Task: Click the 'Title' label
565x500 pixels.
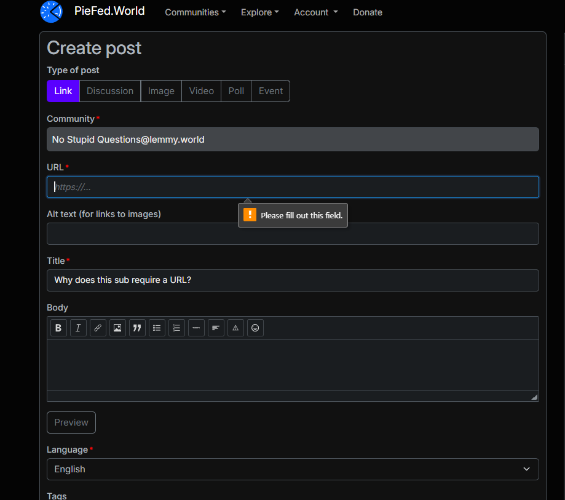Action: pos(56,261)
